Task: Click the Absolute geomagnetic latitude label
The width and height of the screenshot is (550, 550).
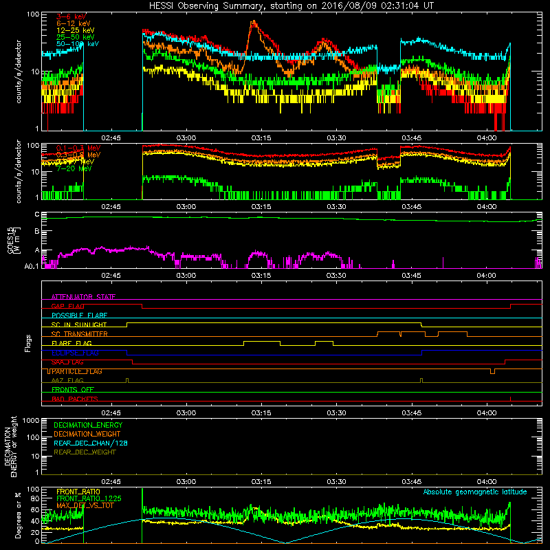Action: click(475, 492)
